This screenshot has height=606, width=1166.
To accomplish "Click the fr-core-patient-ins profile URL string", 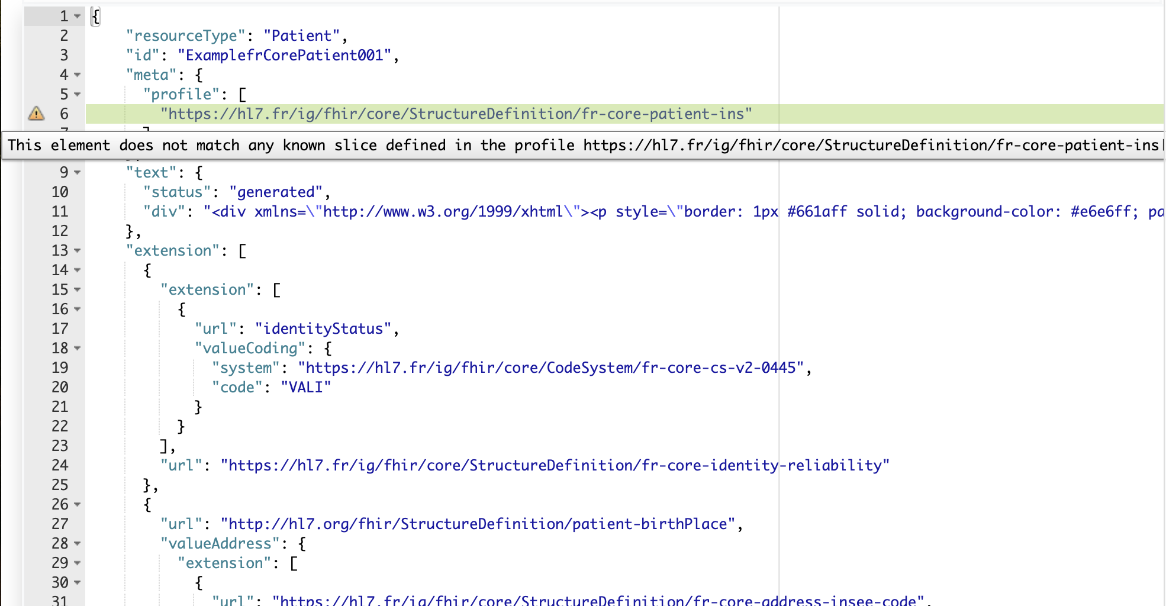I will (456, 114).
